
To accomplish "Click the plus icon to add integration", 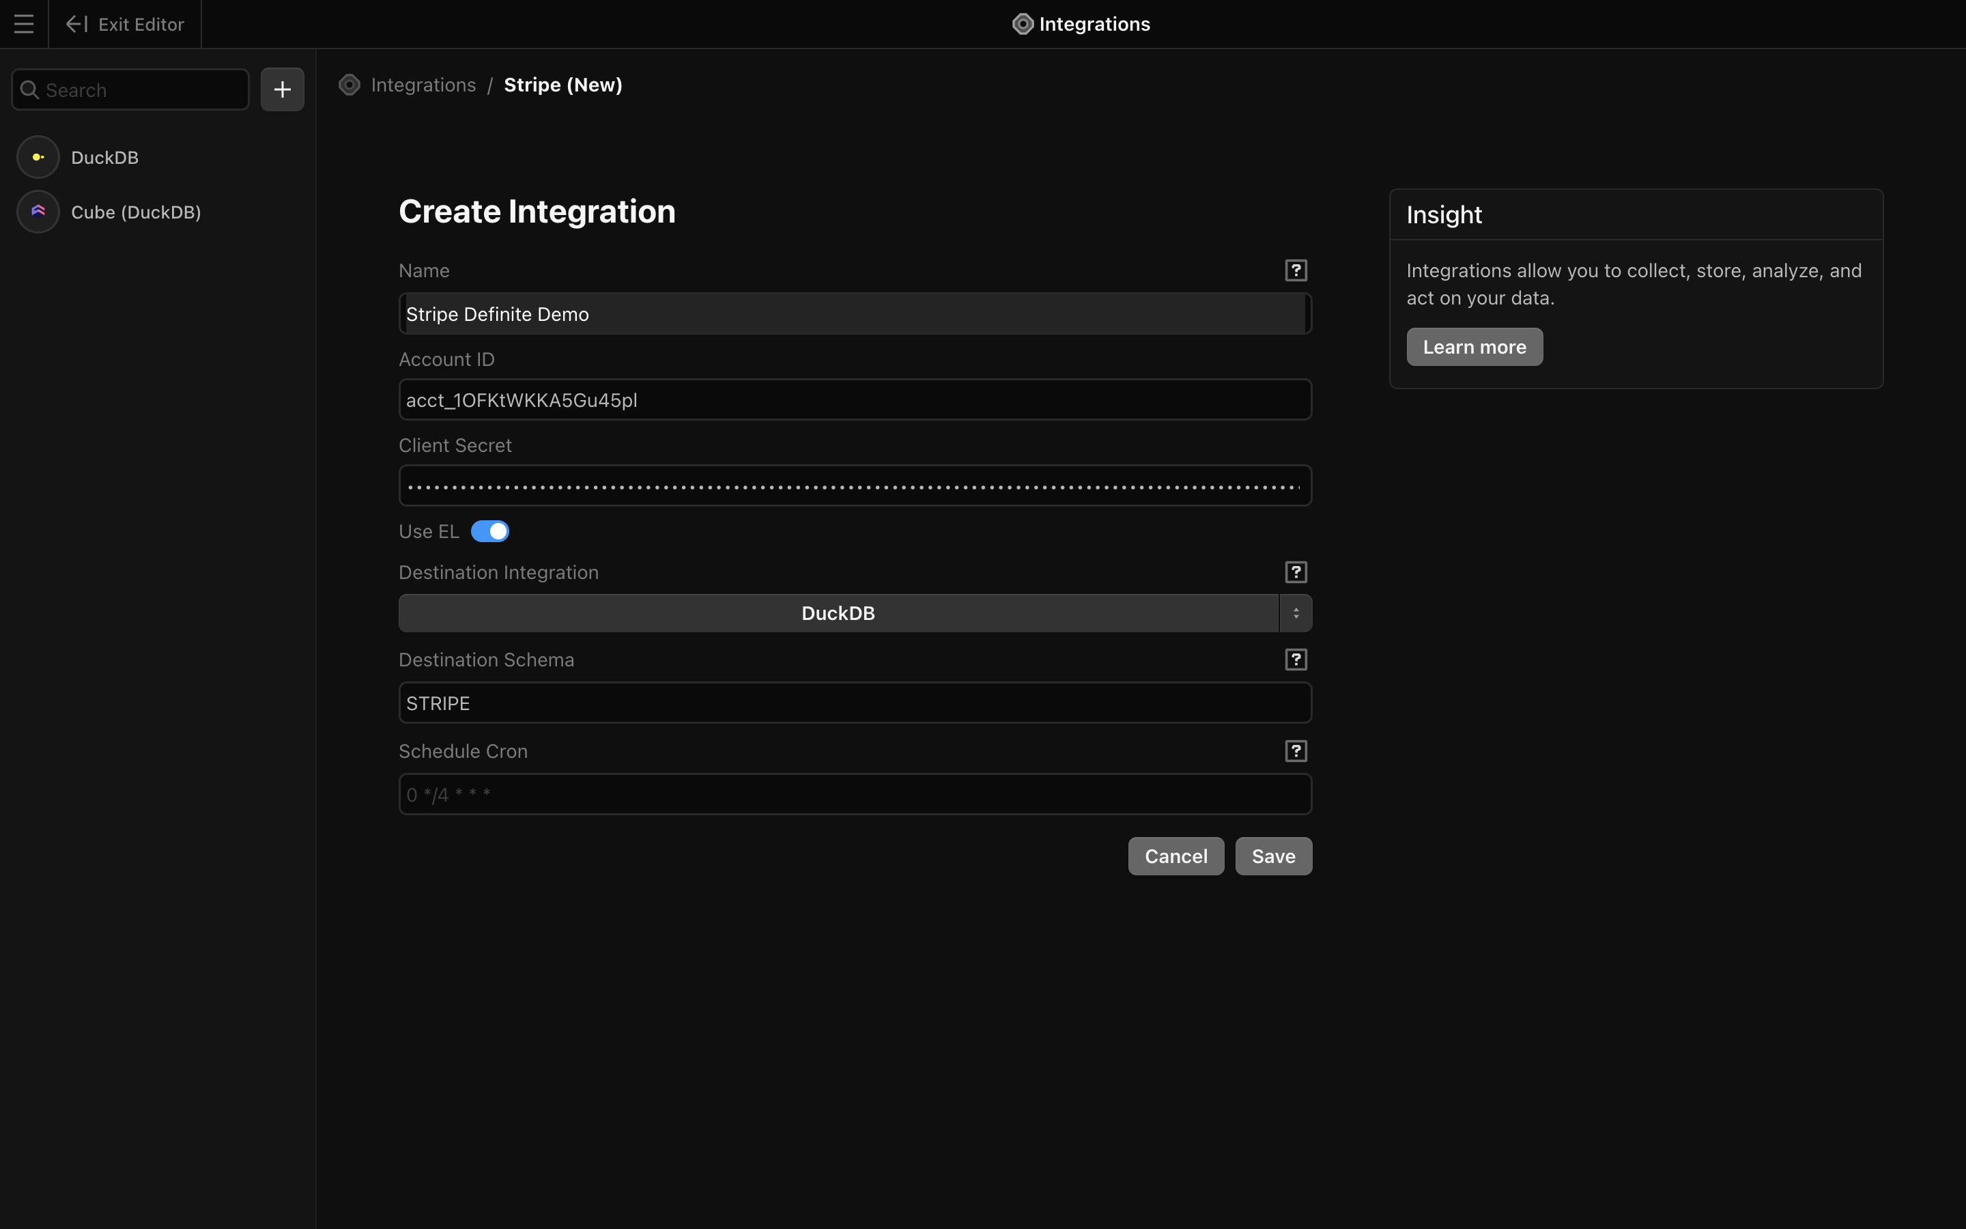I will (x=282, y=89).
